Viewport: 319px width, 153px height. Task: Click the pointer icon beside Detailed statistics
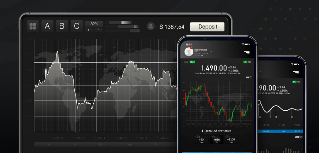tap(202, 131)
